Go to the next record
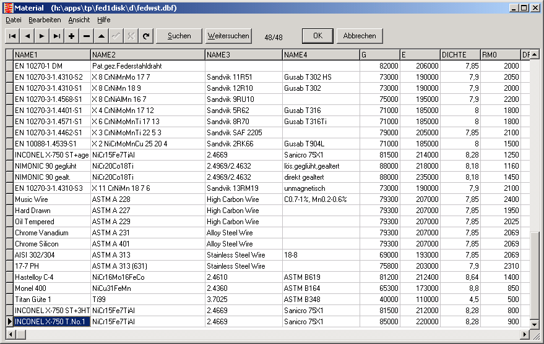Viewport: 544px width, 344px height. 42,36
